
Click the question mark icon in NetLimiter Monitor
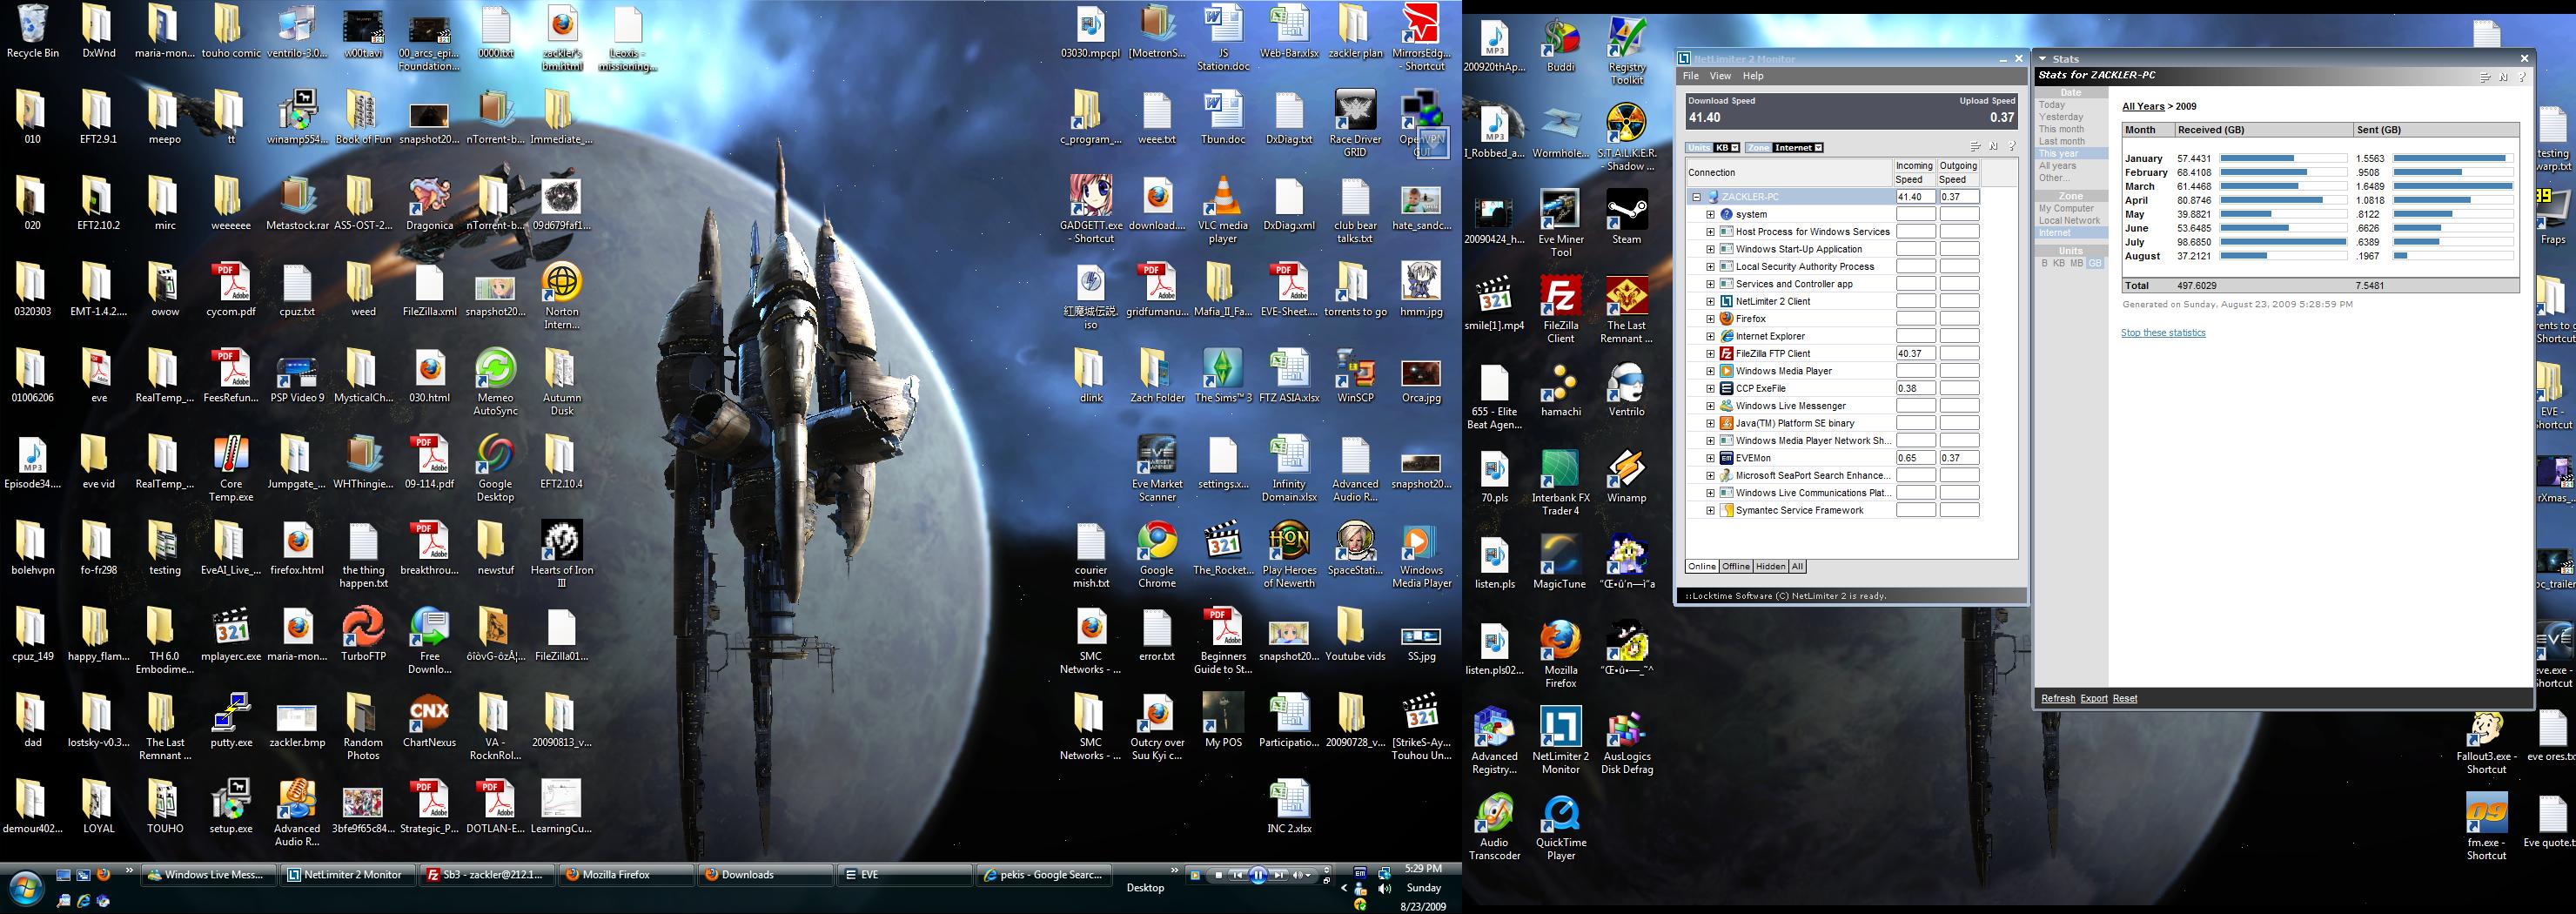click(x=2011, y=147)
